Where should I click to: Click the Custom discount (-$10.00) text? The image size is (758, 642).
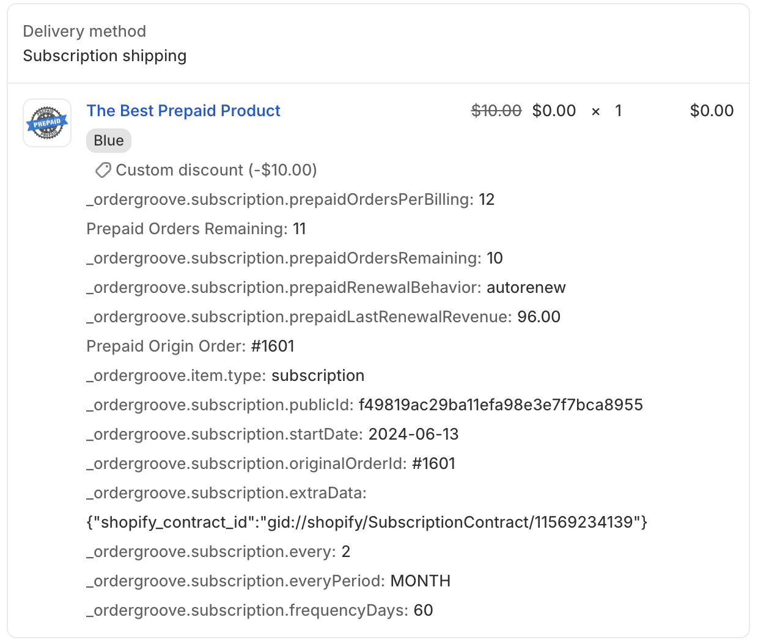pyautogui.click(x=216, y=170)
